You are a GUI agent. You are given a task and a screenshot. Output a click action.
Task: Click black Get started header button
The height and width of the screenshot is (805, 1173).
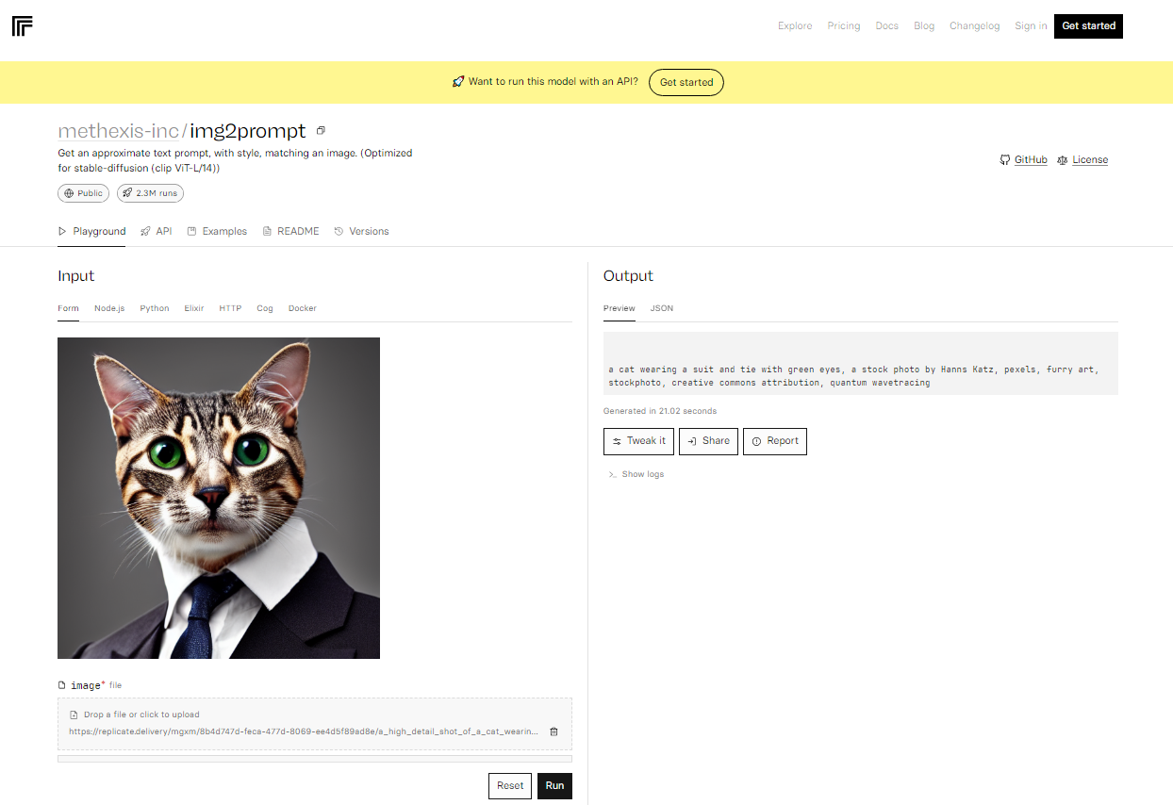tap(1088, 26)
